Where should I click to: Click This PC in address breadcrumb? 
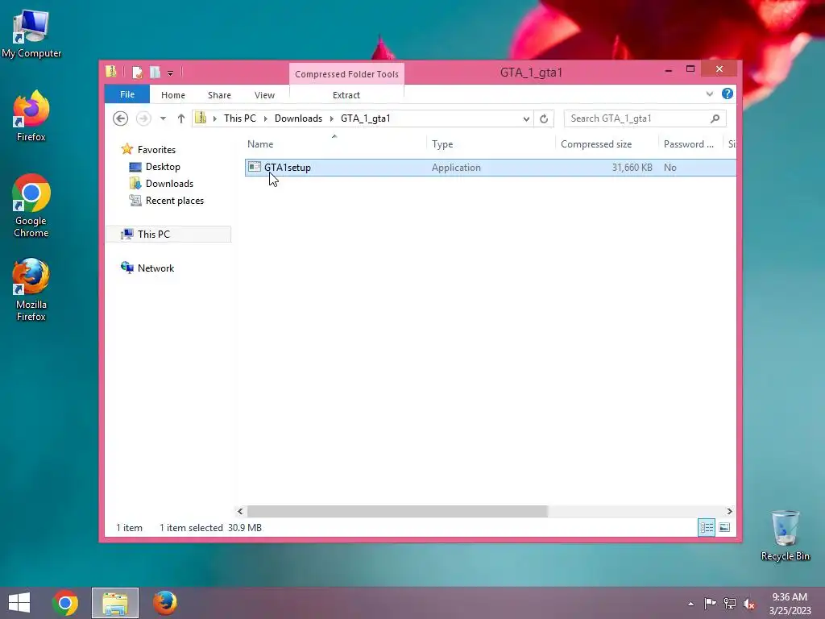click(240, 118)
